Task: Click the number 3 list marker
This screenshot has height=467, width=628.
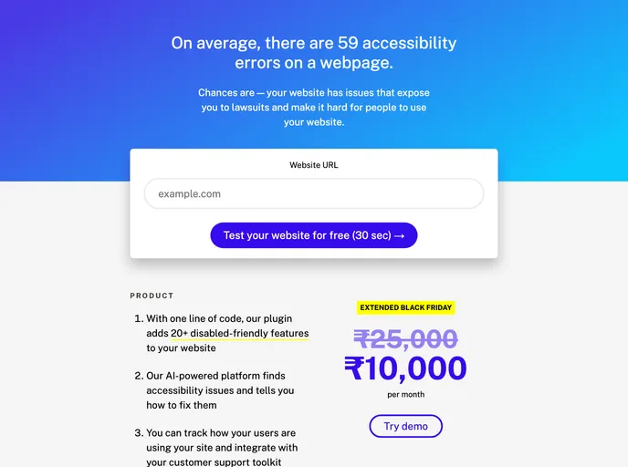Action: coord(139,433)
